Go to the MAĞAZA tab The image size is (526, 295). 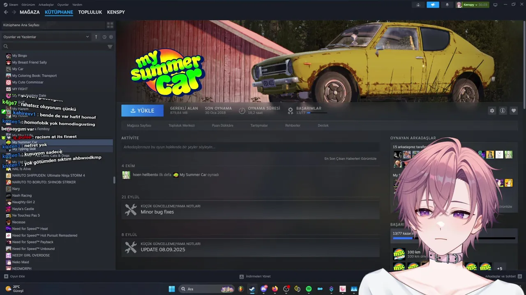[x=30, y=12]
